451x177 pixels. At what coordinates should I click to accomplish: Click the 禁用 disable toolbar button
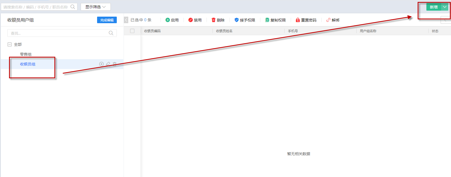click(195, 20)
